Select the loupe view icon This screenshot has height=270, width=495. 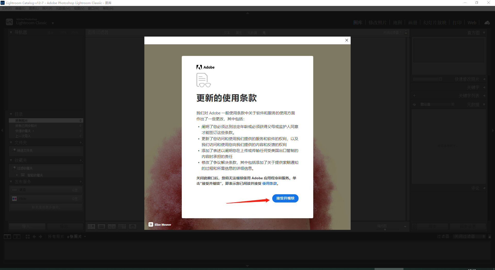[102, 226]
